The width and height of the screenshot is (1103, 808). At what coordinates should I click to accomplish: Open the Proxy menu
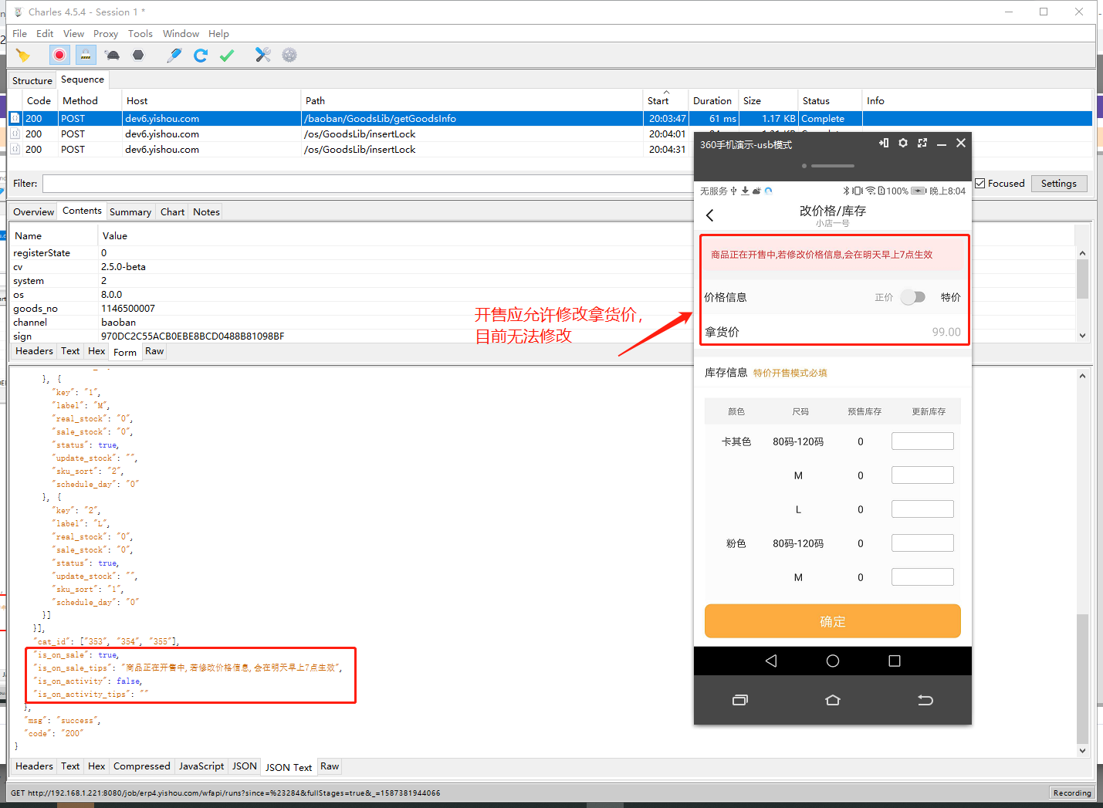pos(106,34)
